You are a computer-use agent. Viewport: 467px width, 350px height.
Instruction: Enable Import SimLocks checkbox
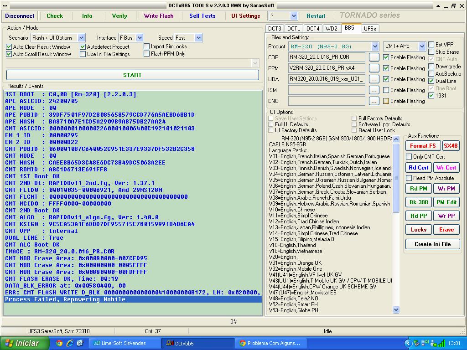click(146, 46)
